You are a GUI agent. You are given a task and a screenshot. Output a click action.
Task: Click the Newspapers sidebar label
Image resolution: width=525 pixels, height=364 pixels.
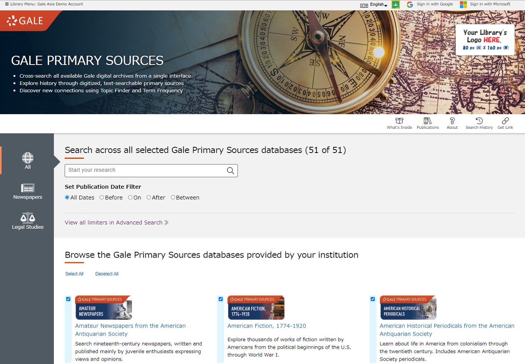[28, 197]
